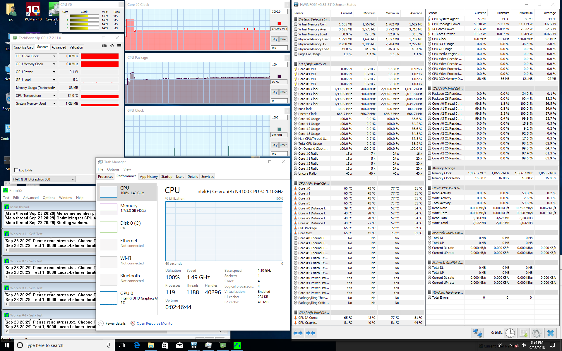562x351 pixels.
Task: Open the Advanced tab in GPU-Z
Action: click(x=59, y=47)
